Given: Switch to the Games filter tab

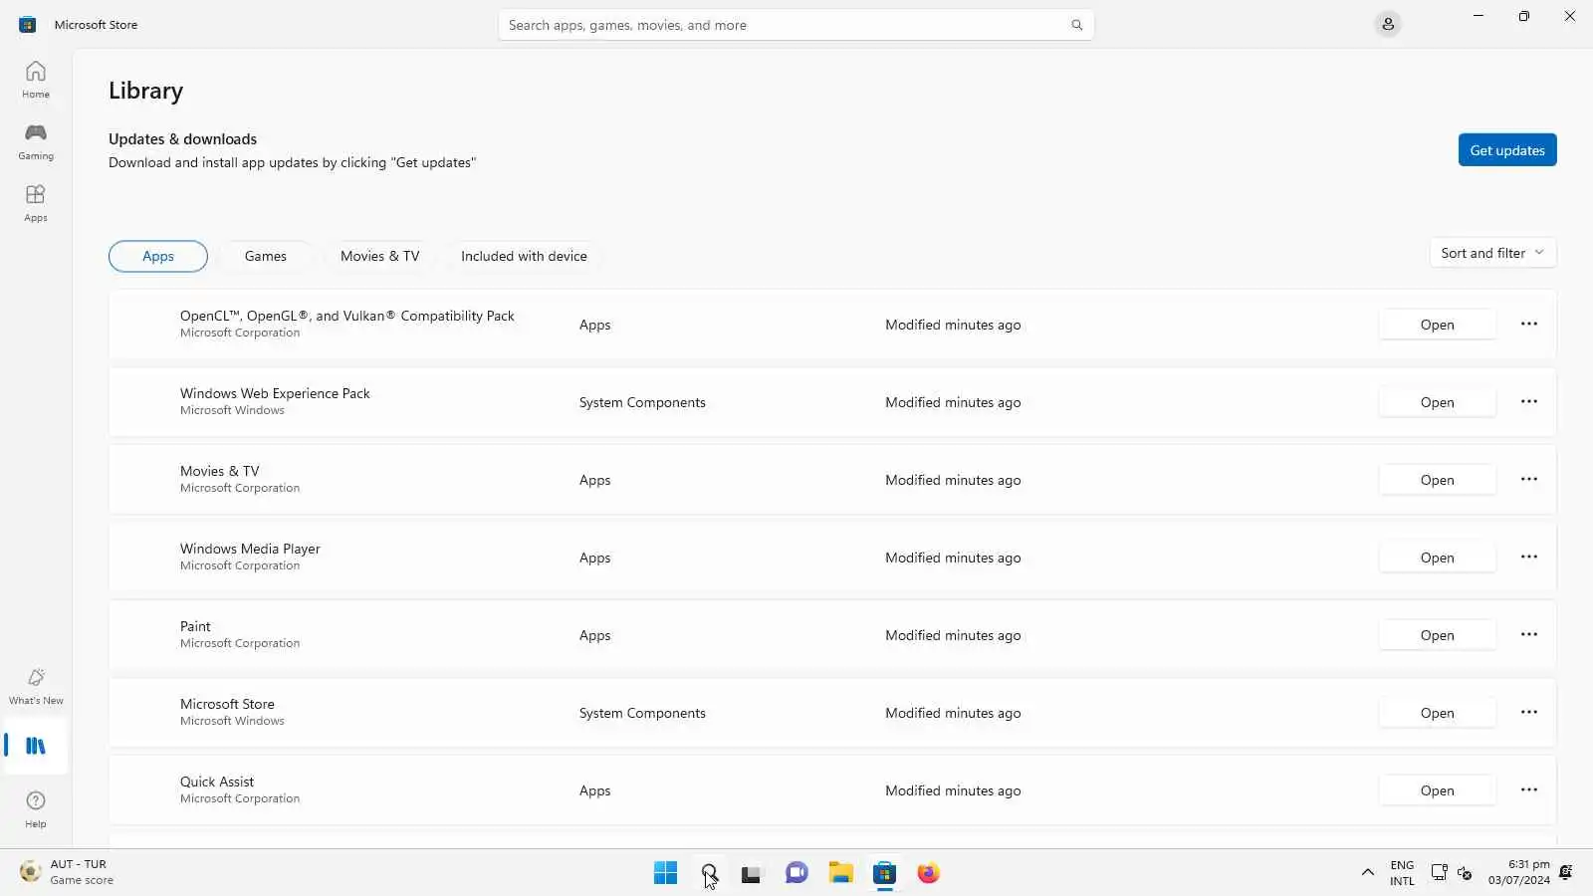Looking at the screenshot, I should [x=266, y=256].
